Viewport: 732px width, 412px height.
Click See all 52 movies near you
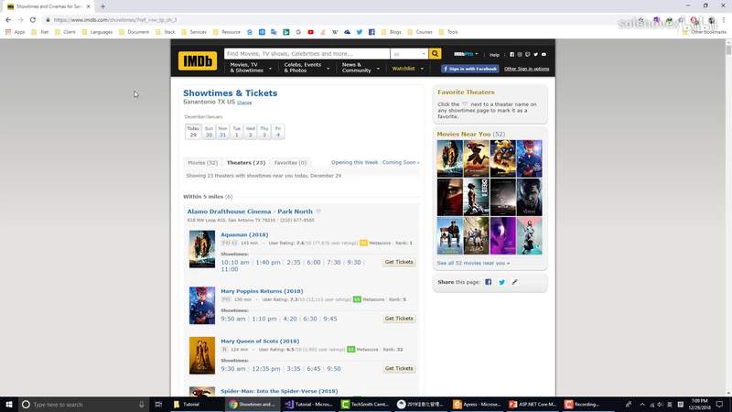(x=473, y=264)
